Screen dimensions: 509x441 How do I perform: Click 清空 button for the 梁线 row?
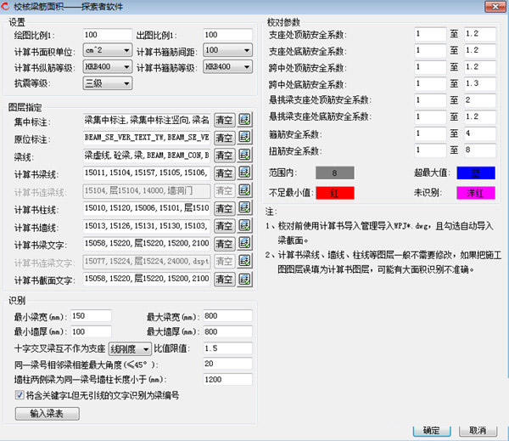coord(225,155)
